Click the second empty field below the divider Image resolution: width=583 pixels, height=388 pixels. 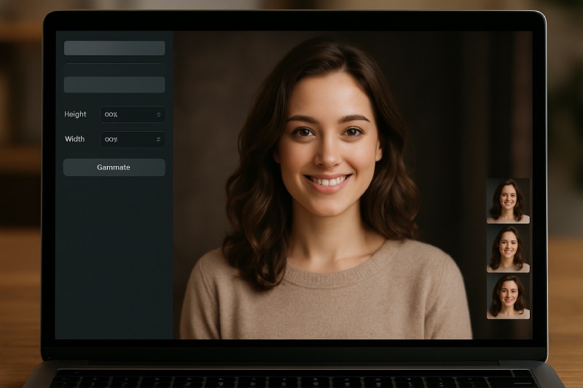[x=114, y=84]
